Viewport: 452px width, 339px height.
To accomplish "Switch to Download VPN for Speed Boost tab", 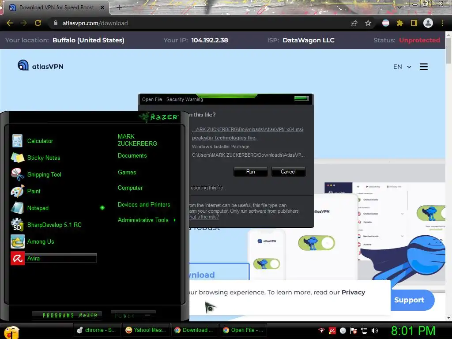I will (x=56, y=8).
